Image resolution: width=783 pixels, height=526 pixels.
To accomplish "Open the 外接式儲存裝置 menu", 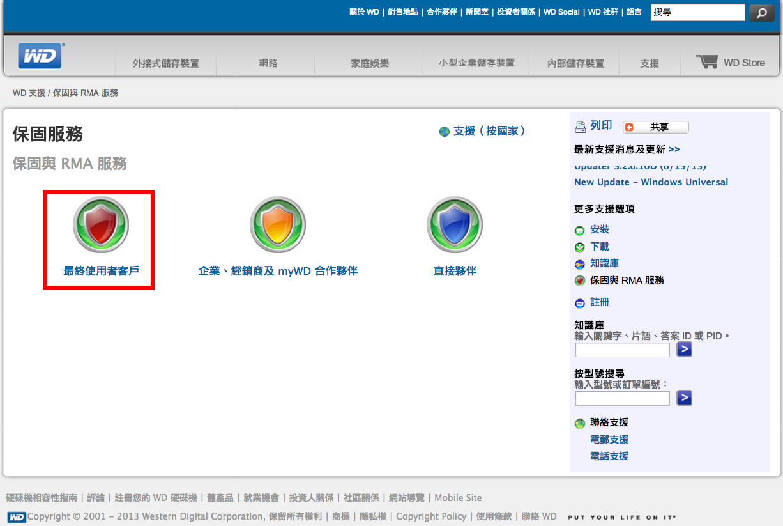I will click(x=166, y=63).
